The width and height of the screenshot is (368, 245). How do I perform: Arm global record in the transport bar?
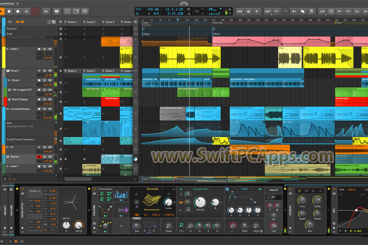(x=18, y=11)
